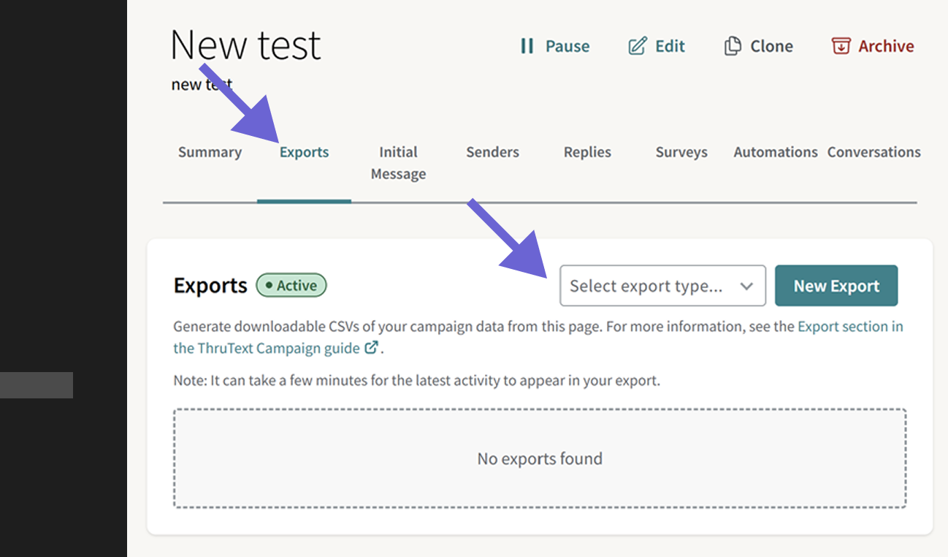Click the note about latest activity delay

416,381
